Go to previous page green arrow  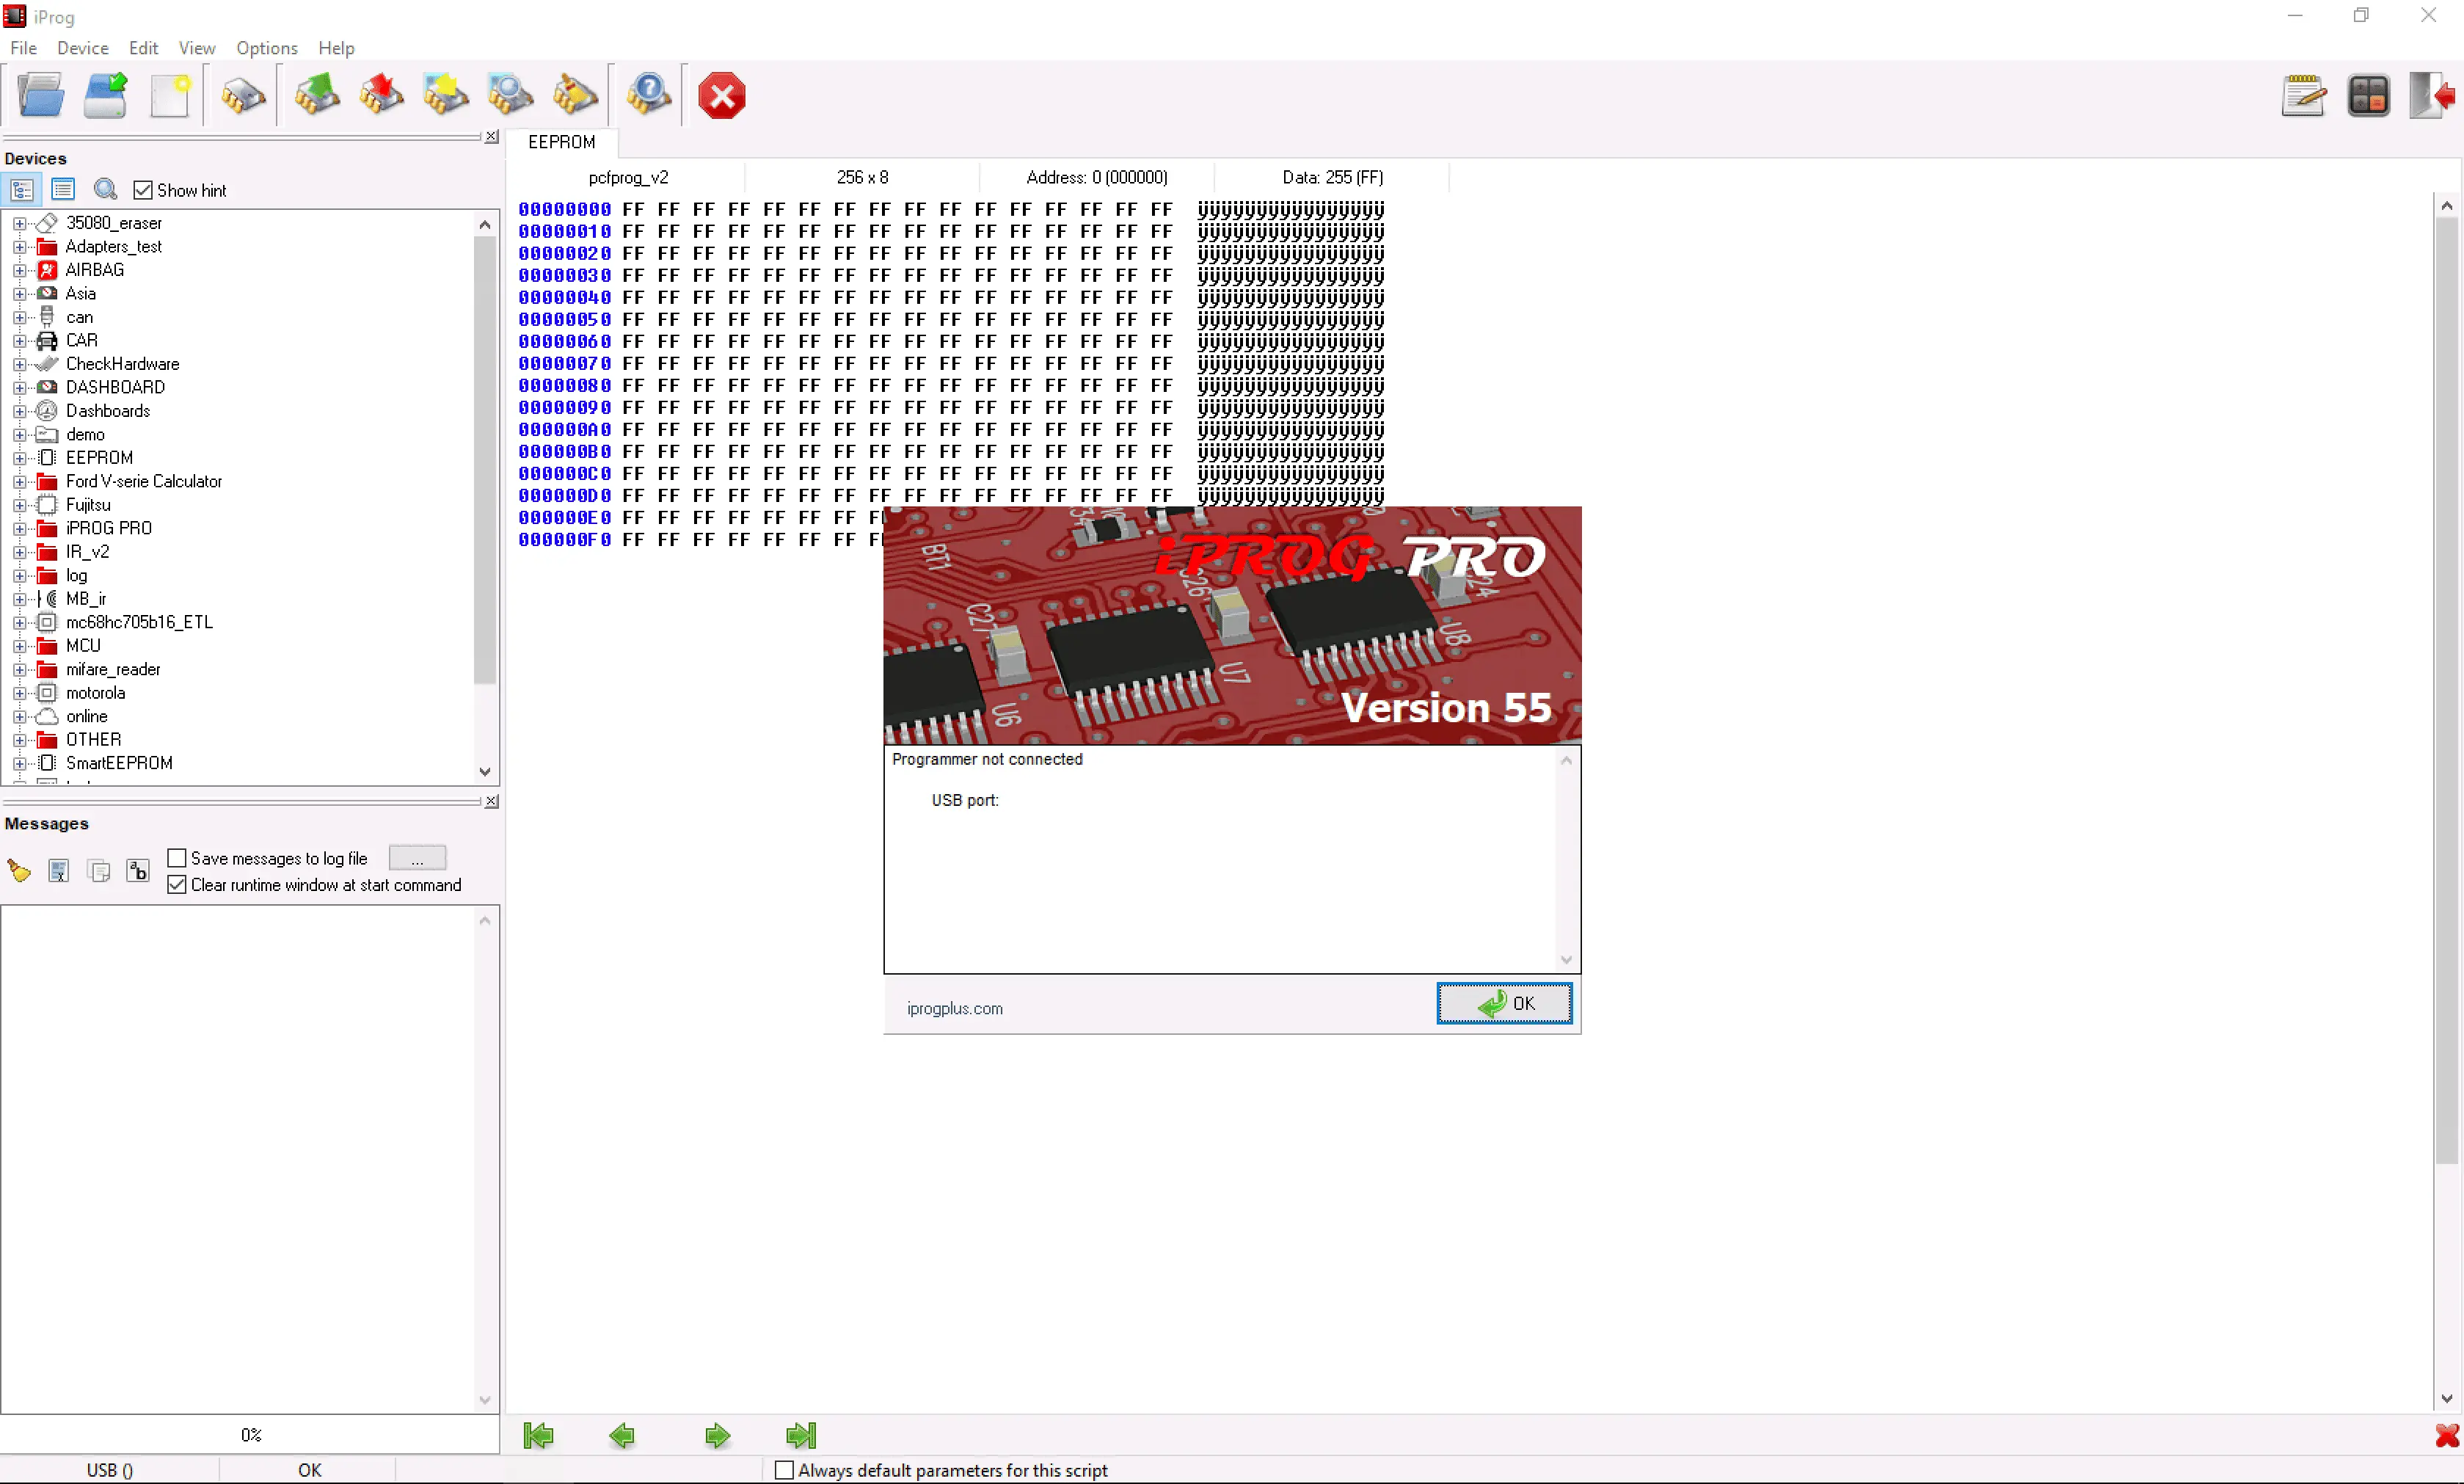622,1436
